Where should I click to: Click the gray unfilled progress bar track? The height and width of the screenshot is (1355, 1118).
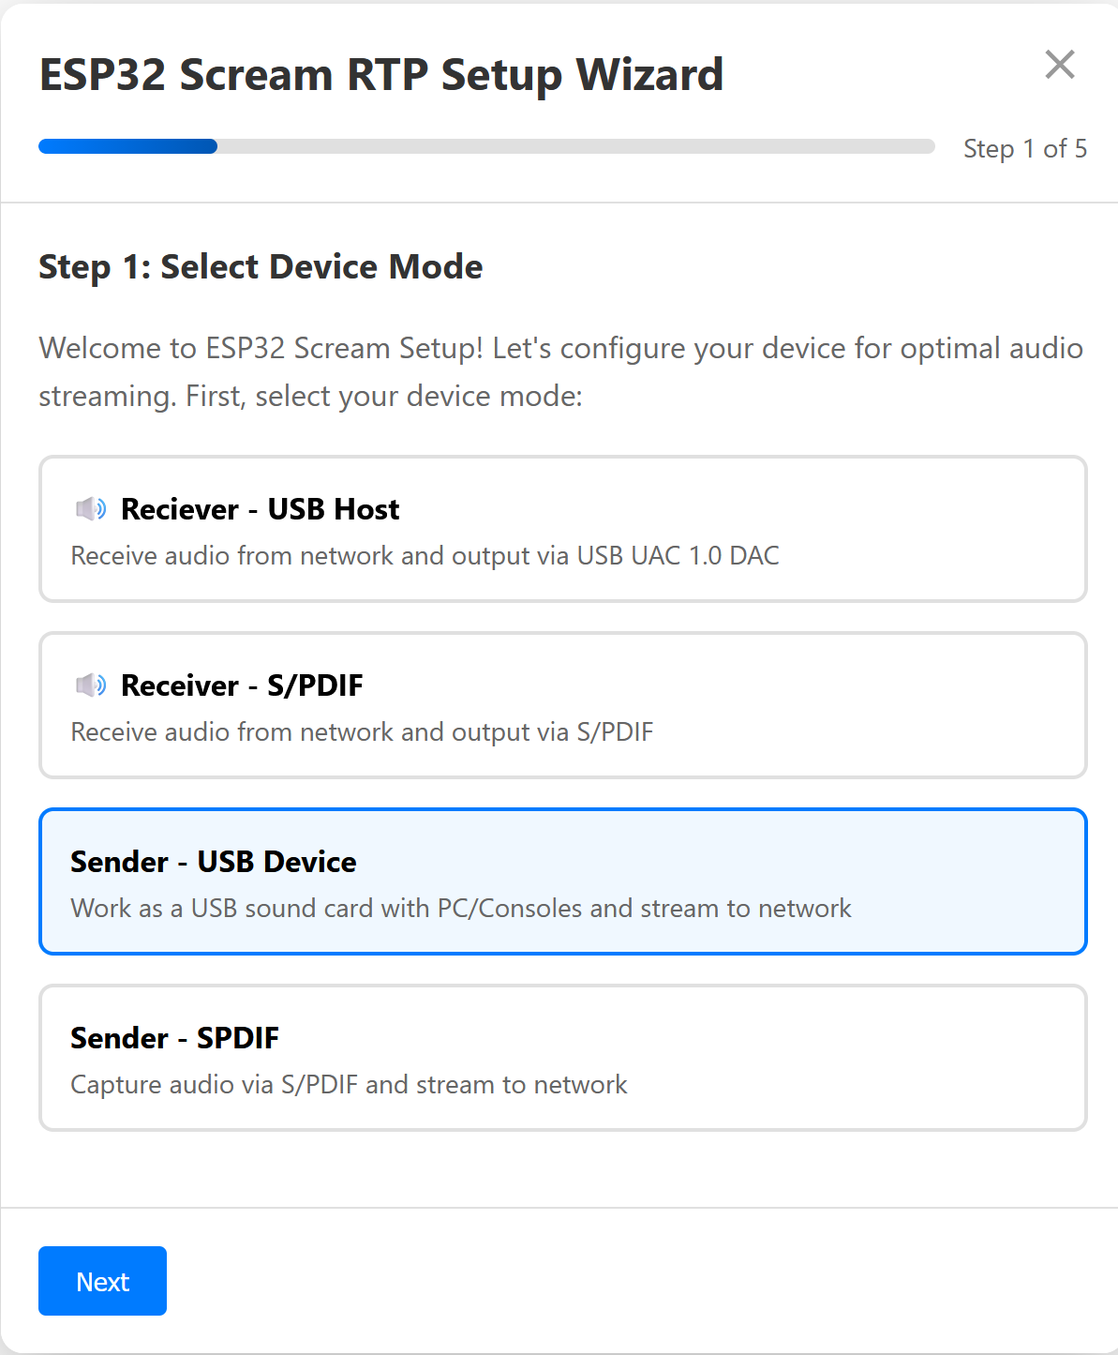[x=575, y=146]
